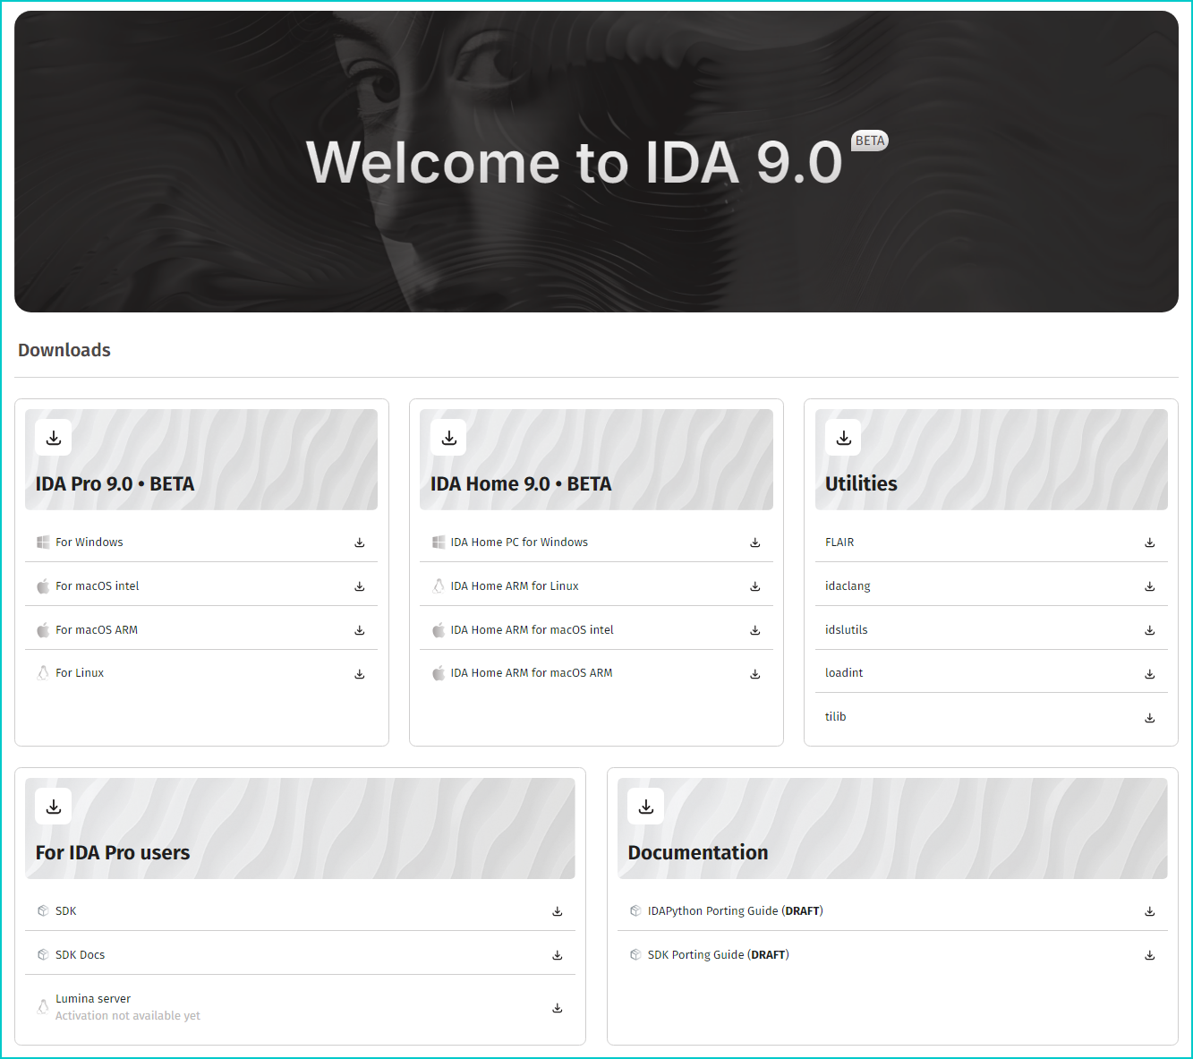Open the For macOS intel link
The width and height of the screenshot is (1193, 1059).
pos(98,586)
